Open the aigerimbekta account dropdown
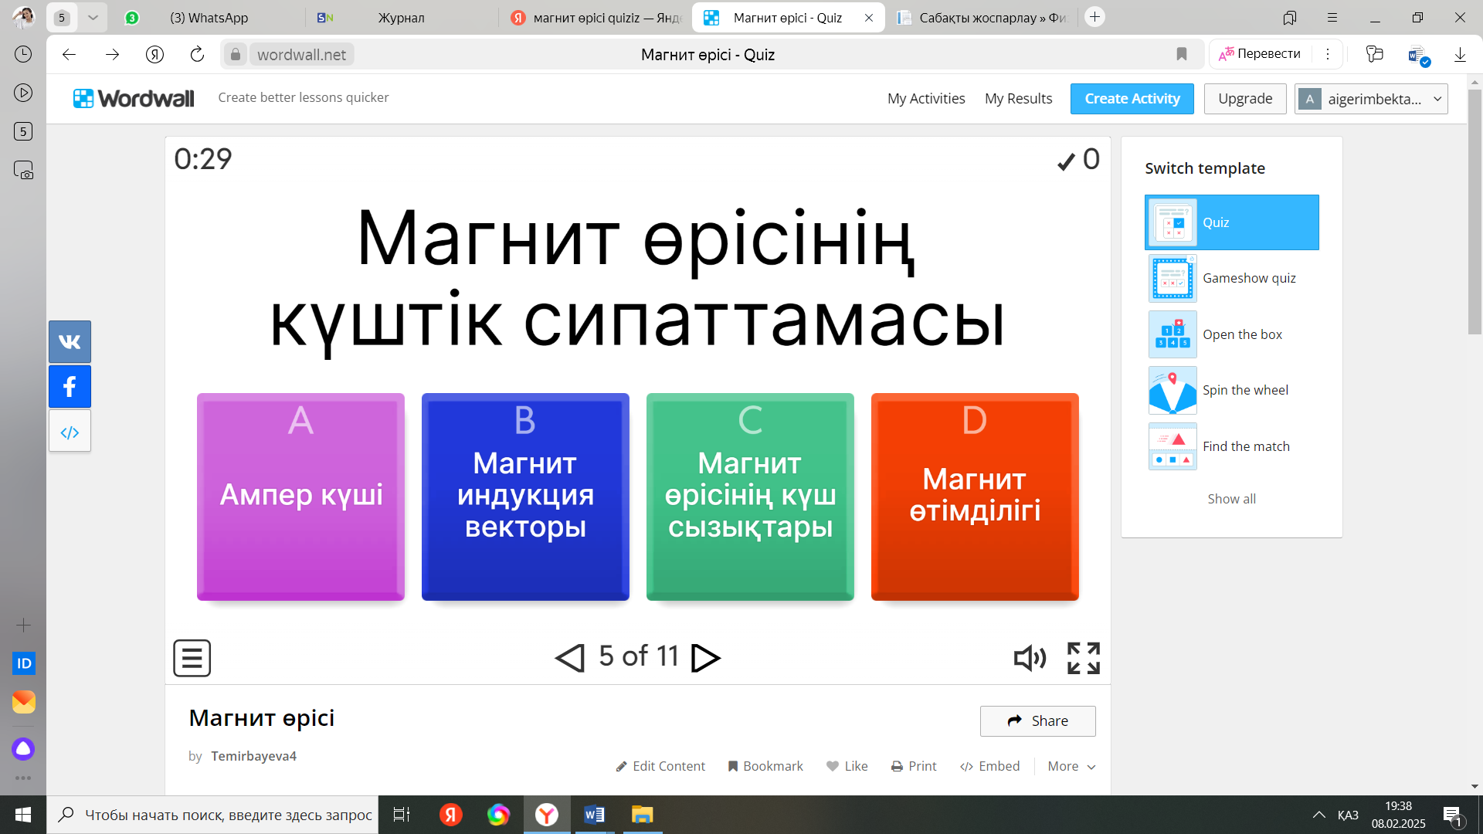The width and height of the screenshot is (1483, 834). 1371,99
